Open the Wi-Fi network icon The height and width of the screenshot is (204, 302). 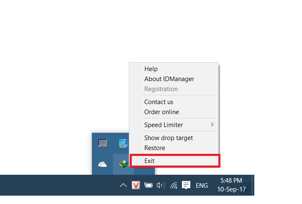pyautogui.click(x=174, y=185)
